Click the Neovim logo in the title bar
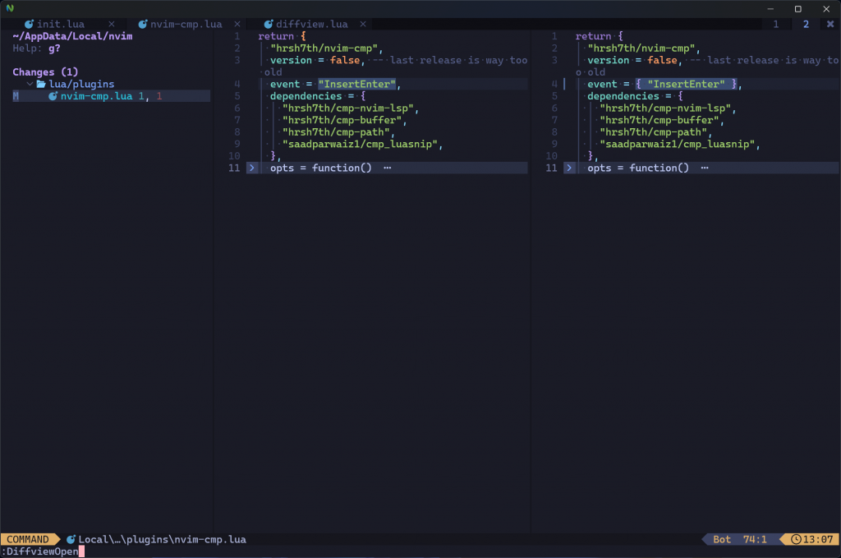The width and height of the screenshot is (841, 558). [x=10, y=8]
